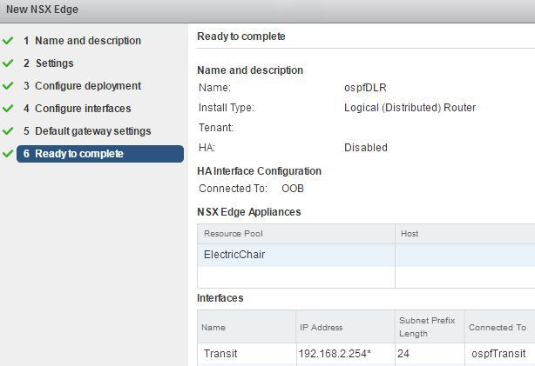The width and height of the screenshot is (535, 366).
Task: Click the green checkmark next to Settings step
Action: coord(9,63)
